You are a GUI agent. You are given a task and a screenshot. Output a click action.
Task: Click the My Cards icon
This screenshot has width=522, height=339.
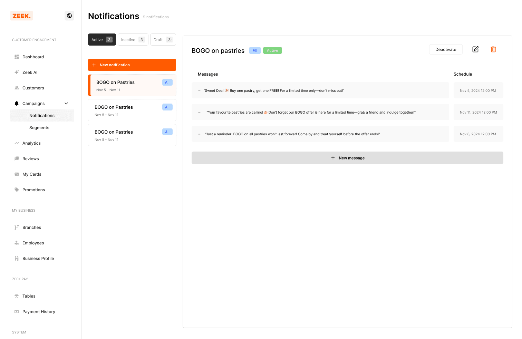click(x=17, y=174)
